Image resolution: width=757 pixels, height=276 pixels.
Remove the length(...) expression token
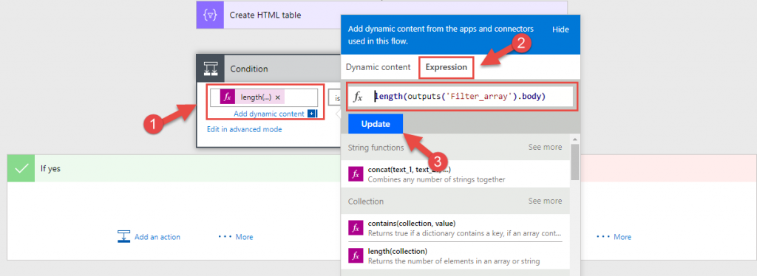tap(278, 97)
